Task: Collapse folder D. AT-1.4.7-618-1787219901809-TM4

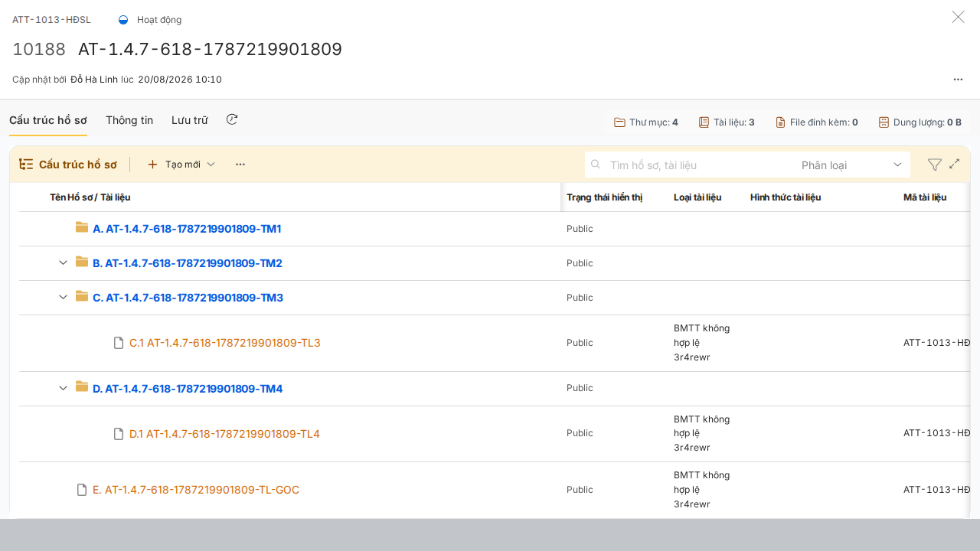Action: click(64, 388)
